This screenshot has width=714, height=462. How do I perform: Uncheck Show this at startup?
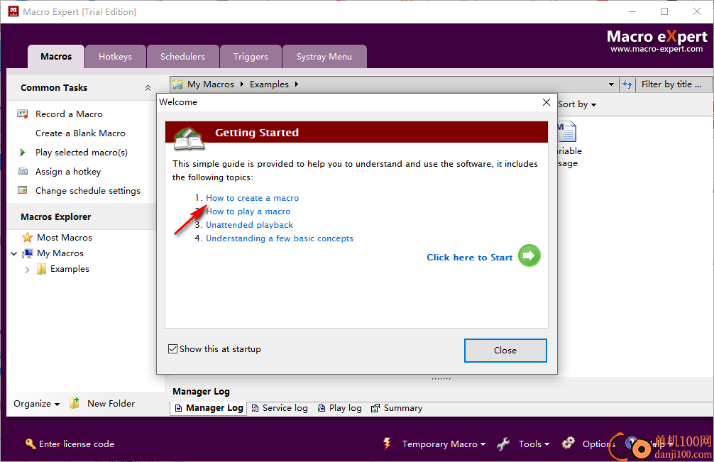click(172, 349)
